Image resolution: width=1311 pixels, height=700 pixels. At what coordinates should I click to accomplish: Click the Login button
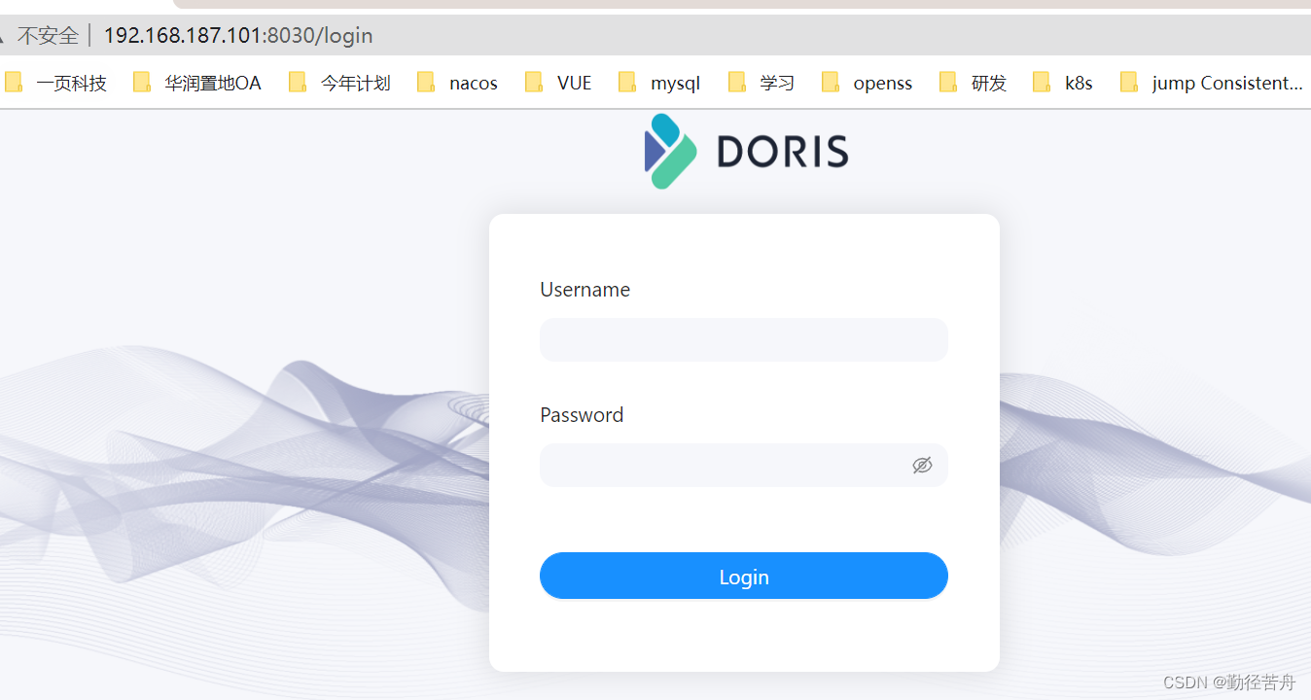(x=744, y=576)
